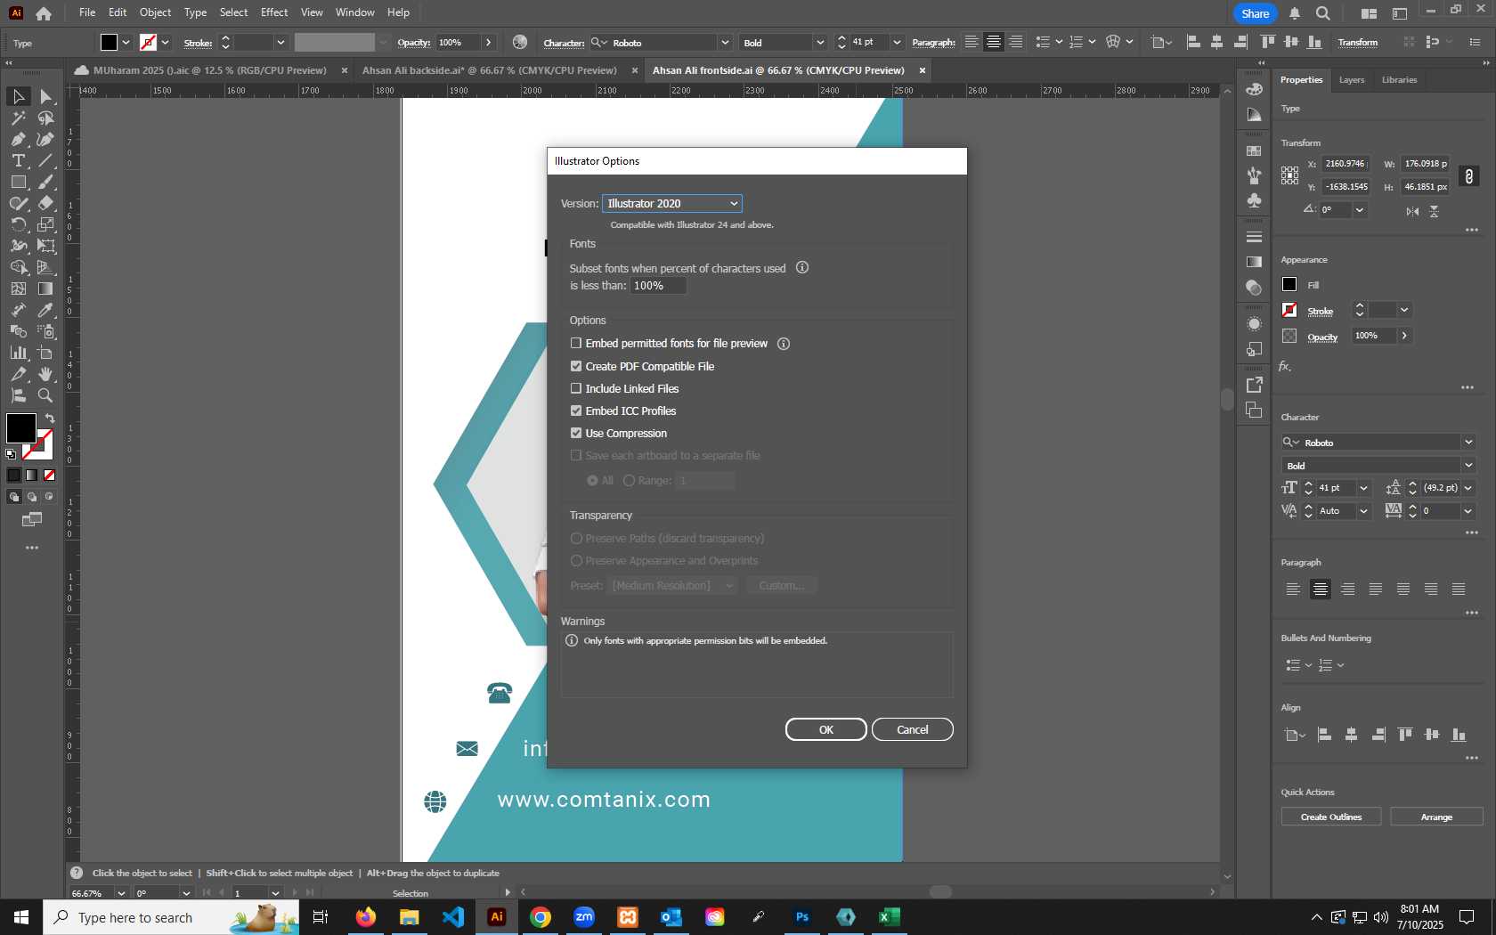Open the Search icon in the top bar
1496x935 pixels.
1323,13
